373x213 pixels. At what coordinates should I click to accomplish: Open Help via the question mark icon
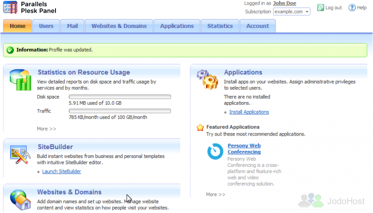pyautogui.click(x=352, y=7)
